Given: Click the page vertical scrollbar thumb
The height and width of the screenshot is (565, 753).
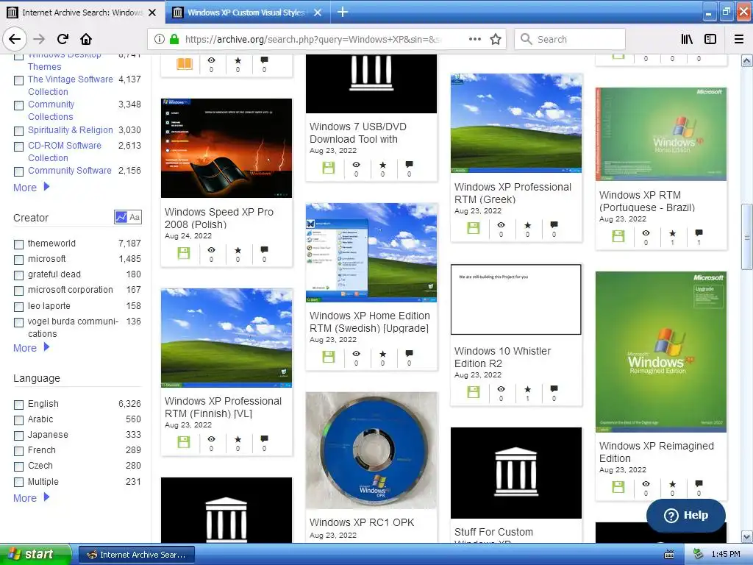Looking at the screenshot, I should click(746, 237).
